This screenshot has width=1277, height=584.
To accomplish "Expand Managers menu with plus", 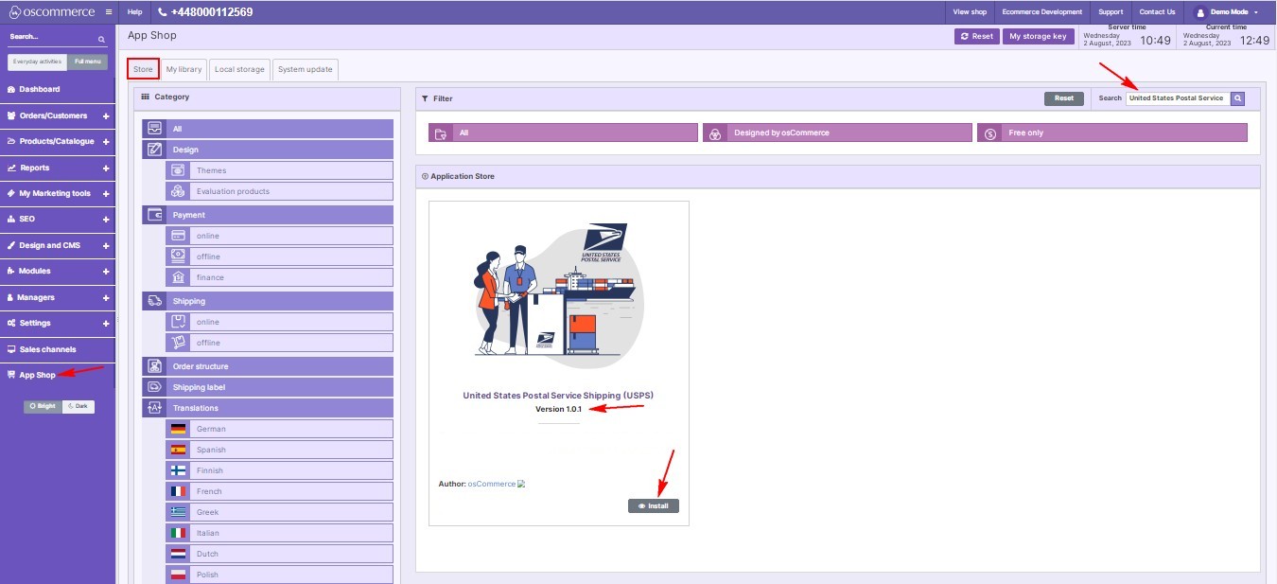I will (106, 298).
